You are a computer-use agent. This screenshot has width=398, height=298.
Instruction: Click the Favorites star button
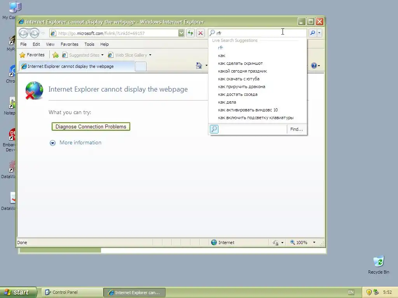(x=32, y=55)
